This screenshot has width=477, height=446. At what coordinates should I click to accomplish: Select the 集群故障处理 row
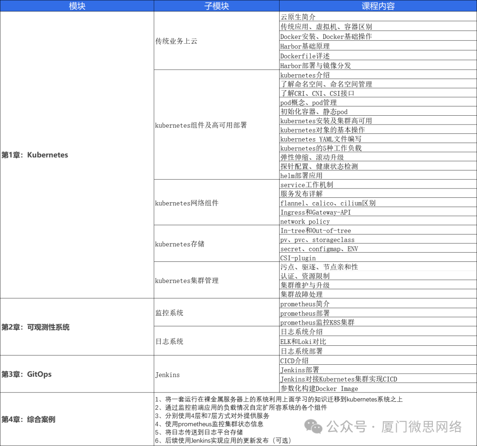[x=378, y=294]
